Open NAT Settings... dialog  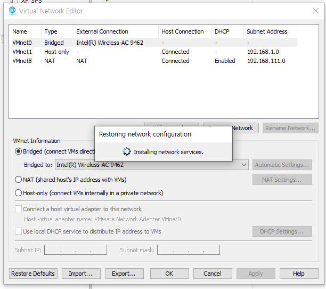click(282, 180)
